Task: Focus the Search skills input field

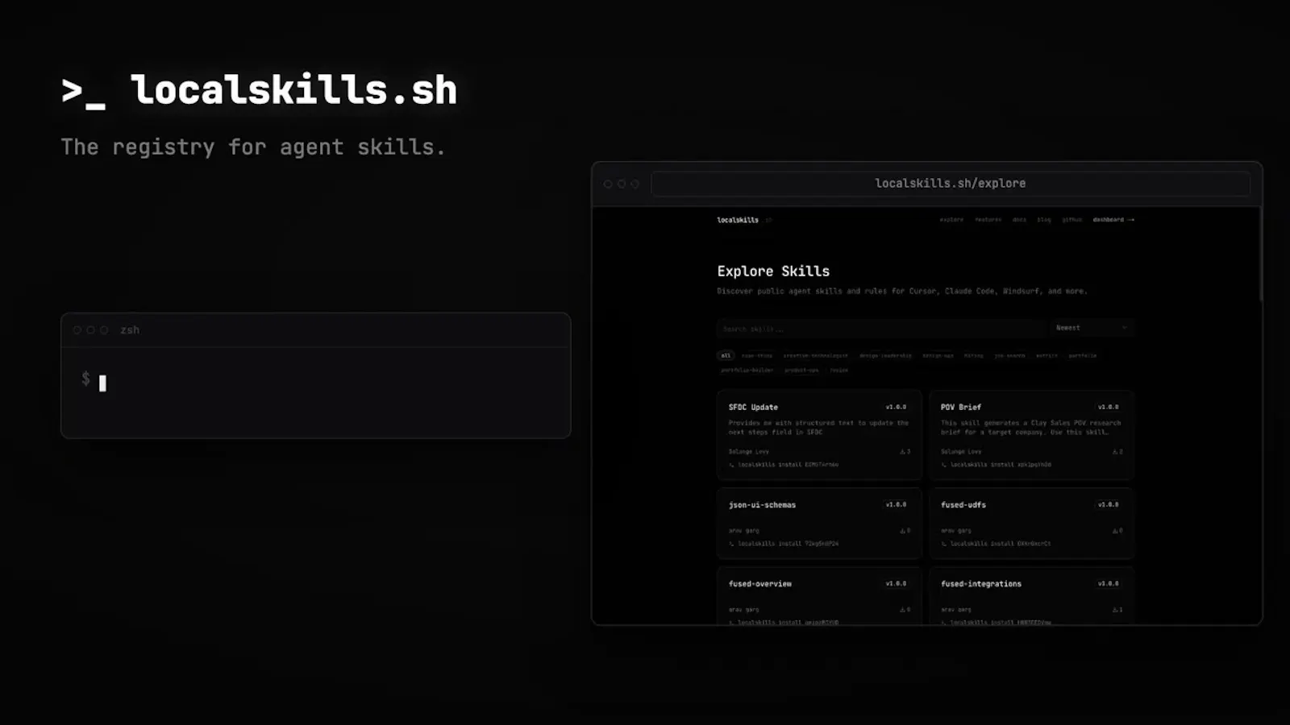Action: 880,328
